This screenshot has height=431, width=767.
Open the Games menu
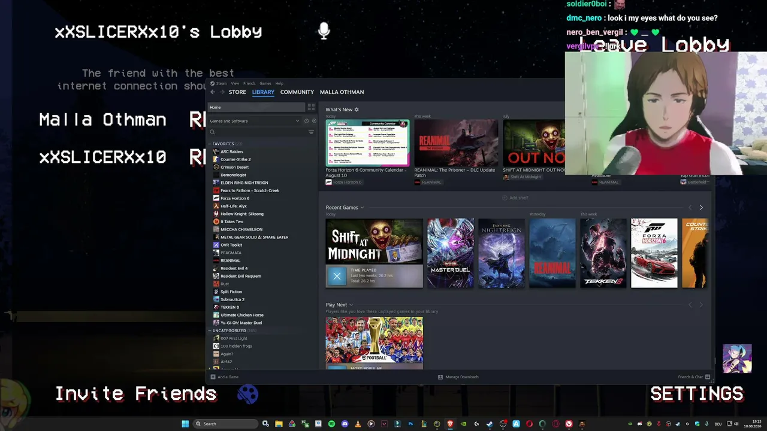point(265,83)
